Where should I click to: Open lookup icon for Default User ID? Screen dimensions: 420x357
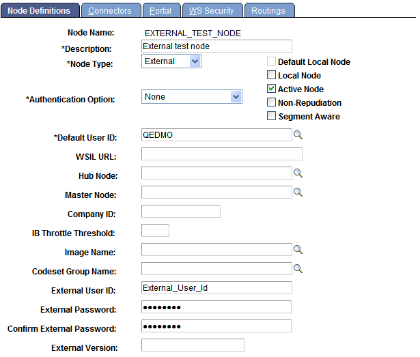tap(298, 135)
